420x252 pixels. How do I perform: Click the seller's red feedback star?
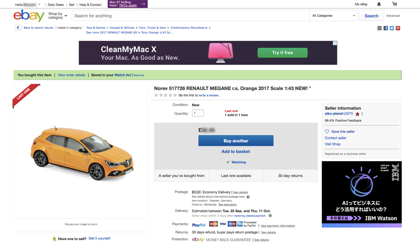[x=357, y=114]
